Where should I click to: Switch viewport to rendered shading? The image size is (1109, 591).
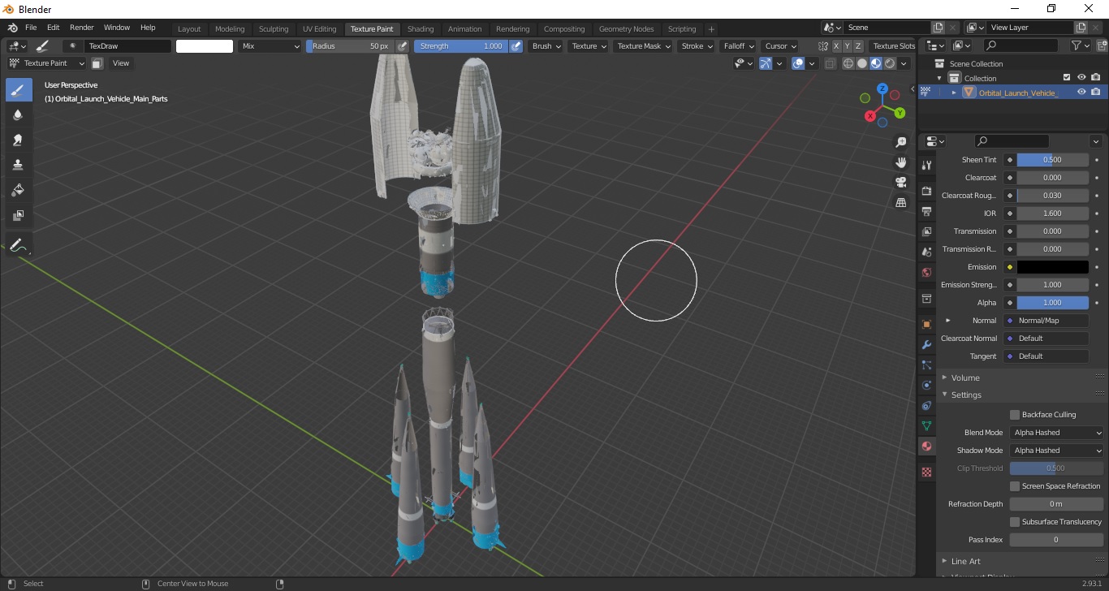[890, 63]
